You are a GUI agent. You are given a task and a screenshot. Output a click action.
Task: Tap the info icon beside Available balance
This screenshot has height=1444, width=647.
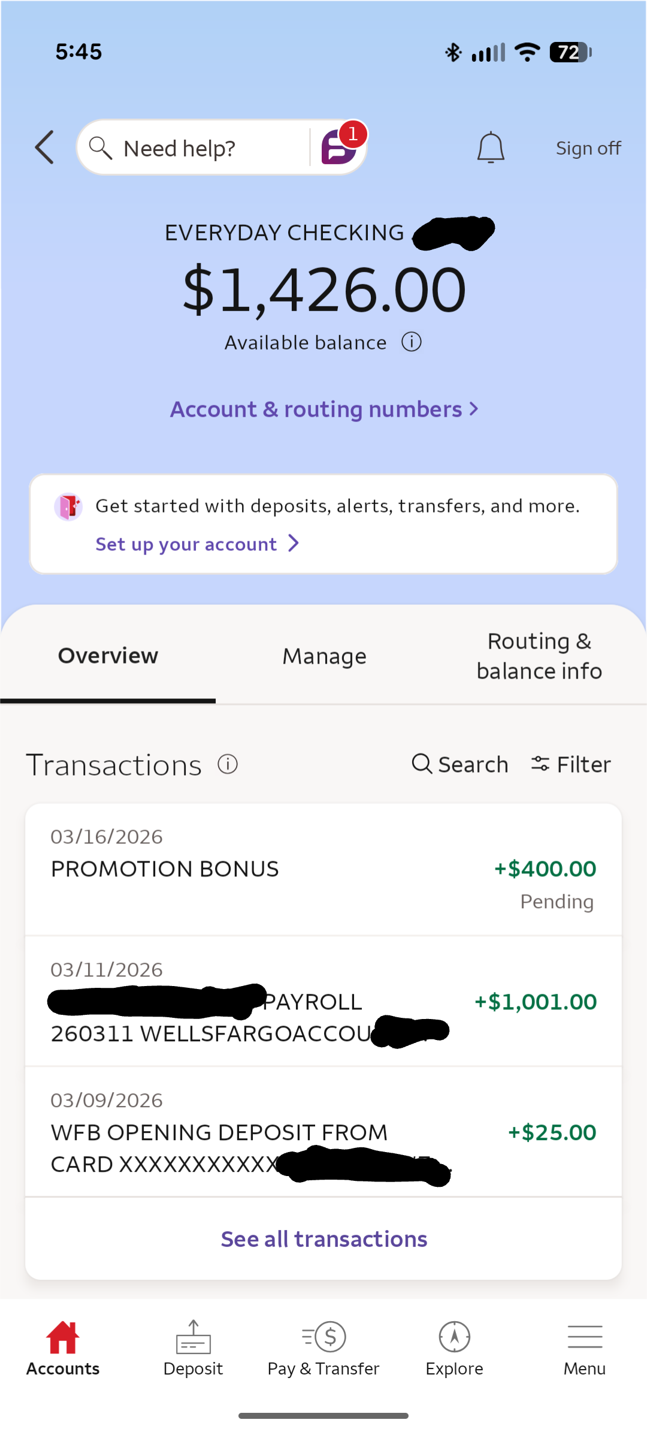click(x=412, y=342)
